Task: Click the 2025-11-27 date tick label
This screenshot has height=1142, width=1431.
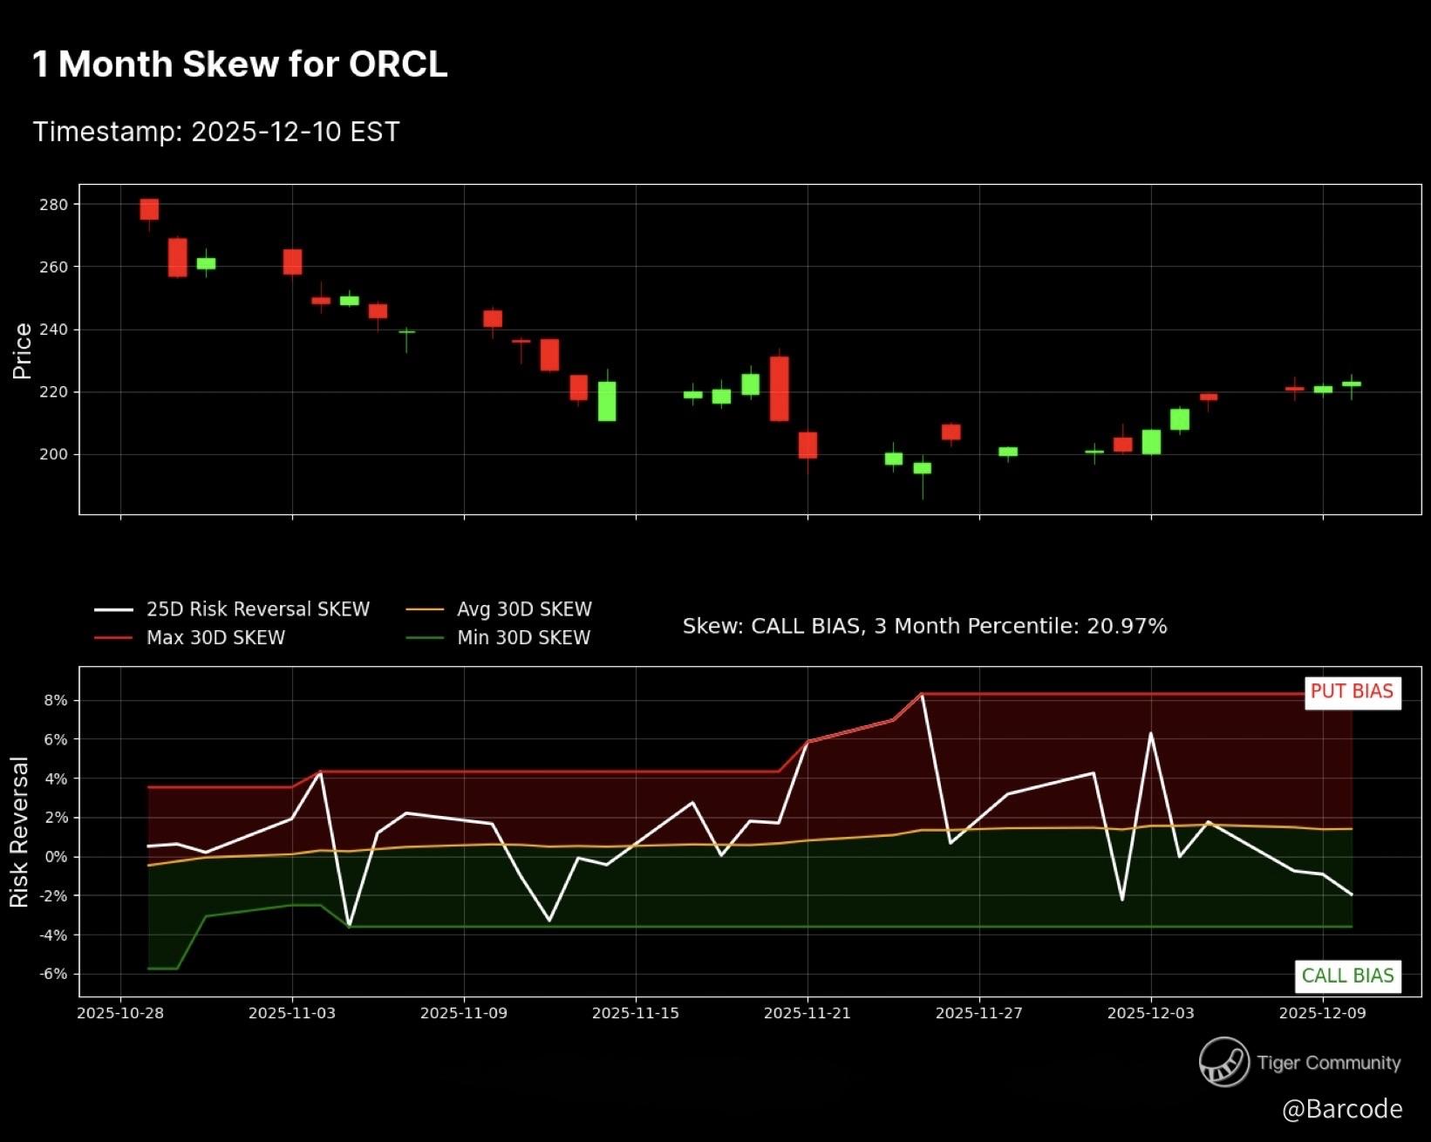Action: 979,1013
